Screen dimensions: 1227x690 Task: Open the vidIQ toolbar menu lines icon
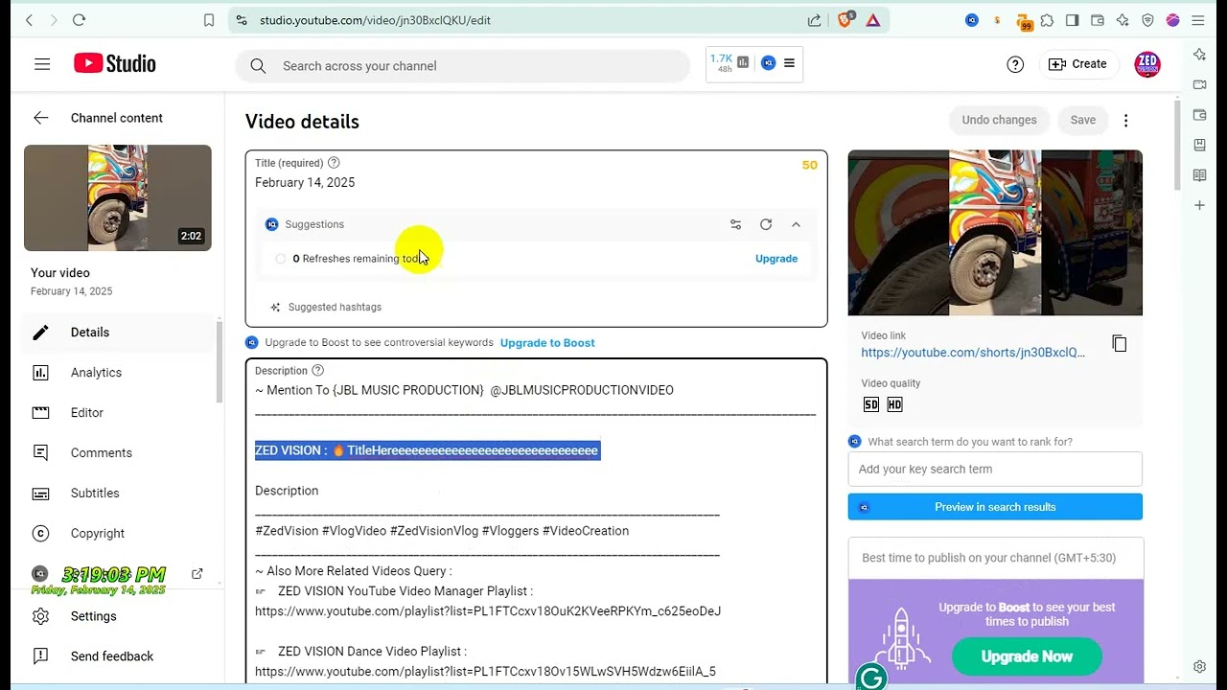789,63
